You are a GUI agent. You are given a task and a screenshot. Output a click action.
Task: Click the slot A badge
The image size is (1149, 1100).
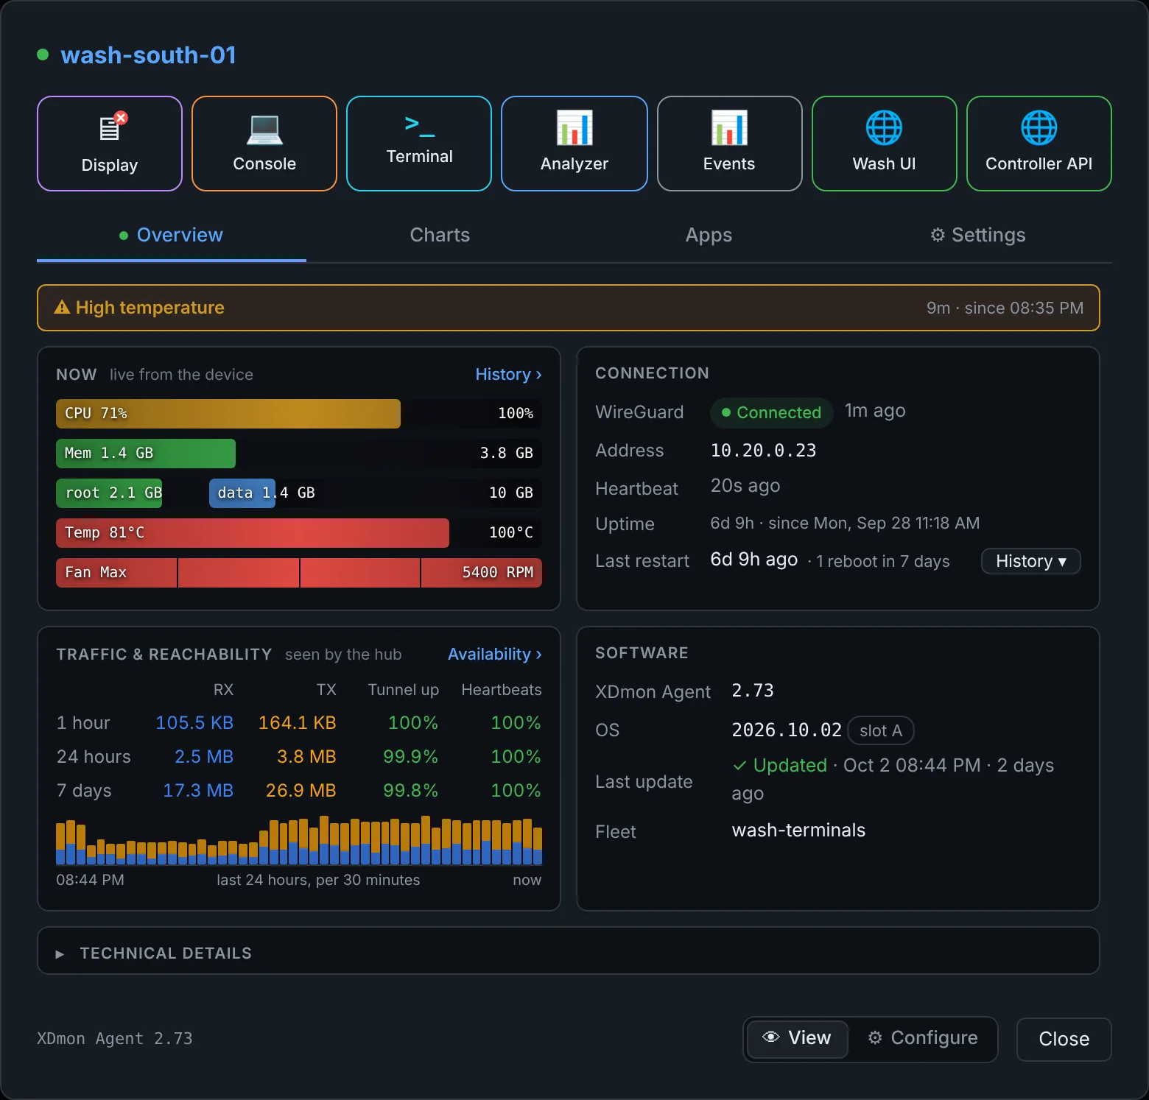point(881,730)
